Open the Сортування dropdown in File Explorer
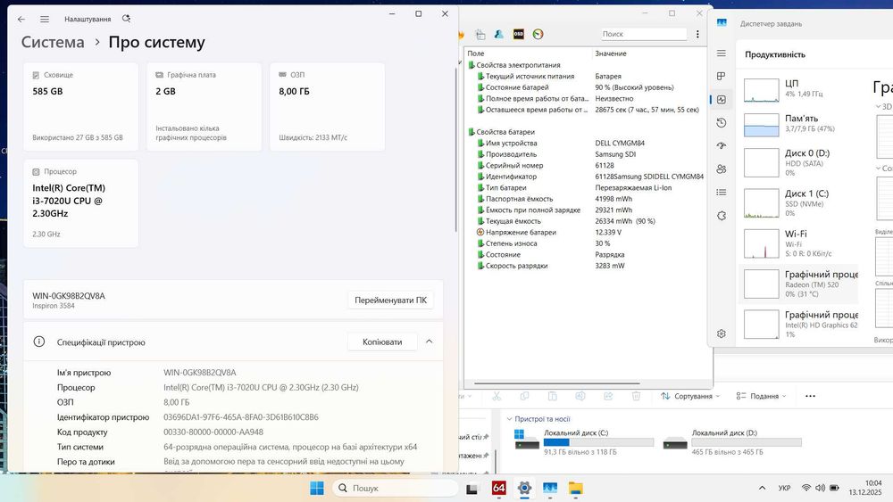The width and height of the screenshot is (893, 502). (690, 396)
